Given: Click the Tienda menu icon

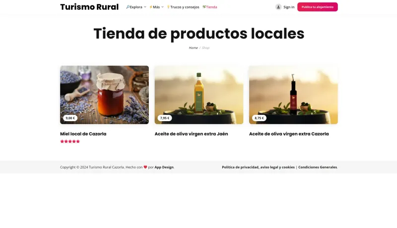Looking at the screenshot, I should pos(204,7).
